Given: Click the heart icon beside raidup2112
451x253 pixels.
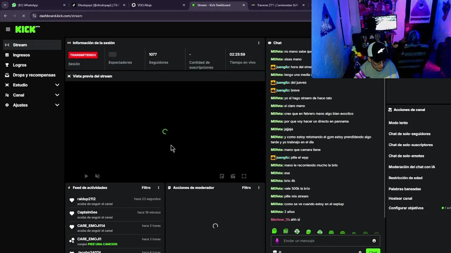Looking at the screenshot, I should (72, 200).
